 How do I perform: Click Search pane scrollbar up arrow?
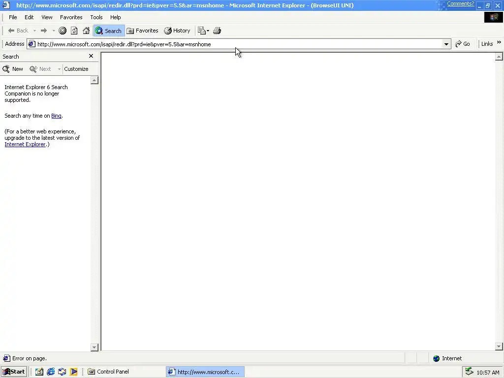[x=94, y=80]
